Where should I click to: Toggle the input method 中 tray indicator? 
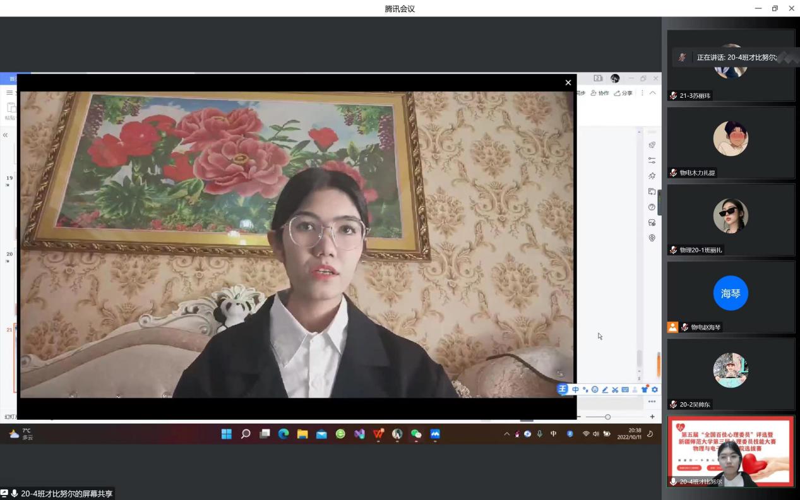click(x=553, y=434)
